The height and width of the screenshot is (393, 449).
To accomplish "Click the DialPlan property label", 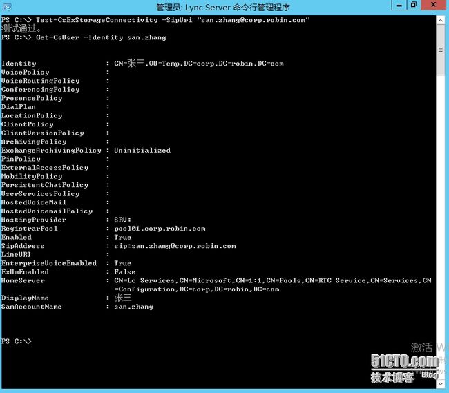I will [x=19, y=107].
